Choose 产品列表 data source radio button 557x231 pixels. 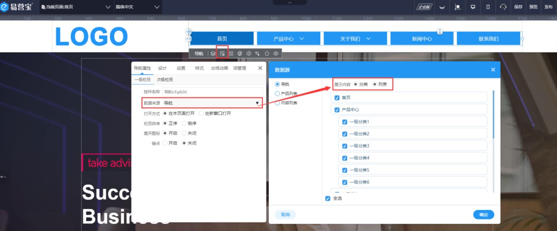click(x=278, y=93)
